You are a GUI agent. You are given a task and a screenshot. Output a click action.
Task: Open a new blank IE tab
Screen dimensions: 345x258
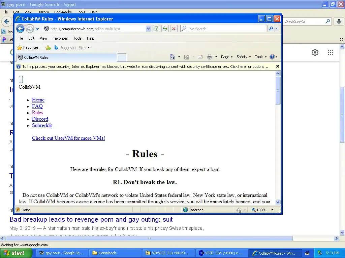[122, 57]
